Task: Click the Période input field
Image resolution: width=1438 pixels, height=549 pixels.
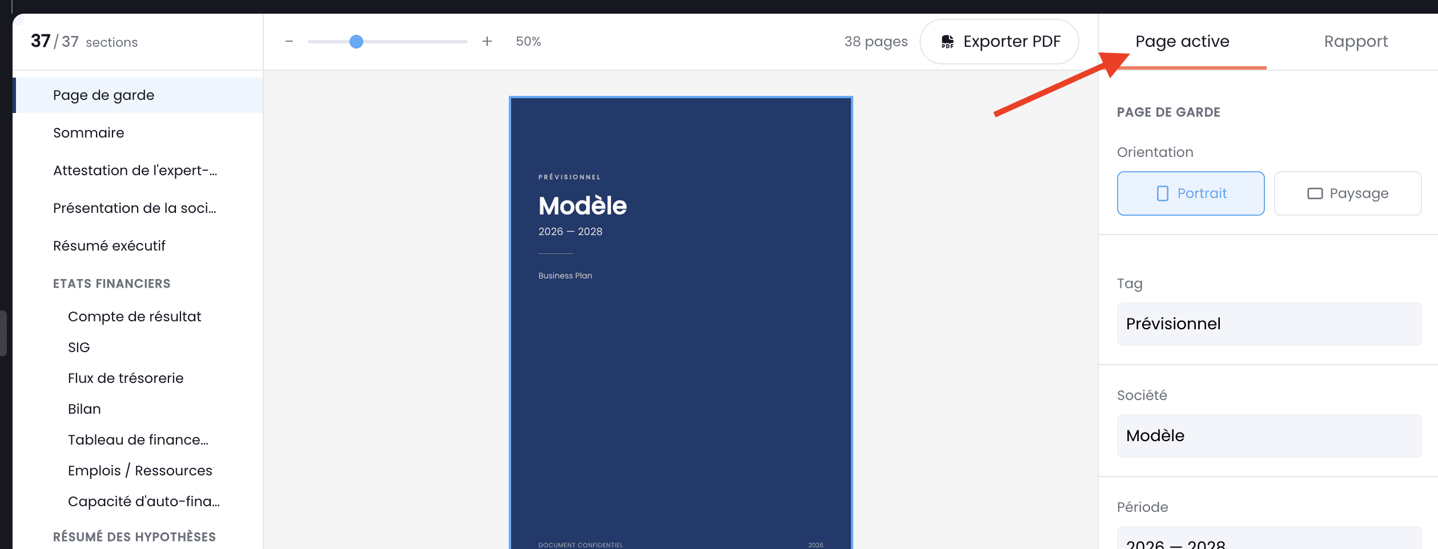Action: [1269, 539]
